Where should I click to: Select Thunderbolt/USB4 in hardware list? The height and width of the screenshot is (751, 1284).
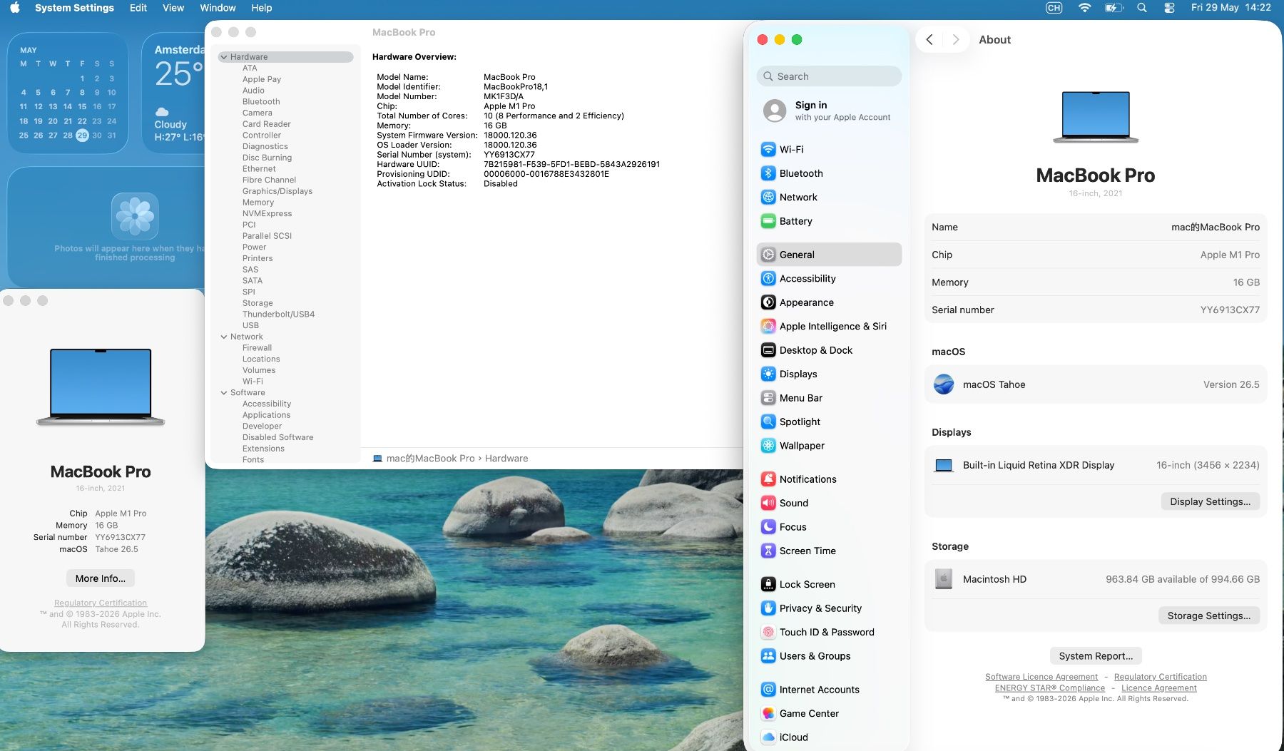click(x=278, y=315)
